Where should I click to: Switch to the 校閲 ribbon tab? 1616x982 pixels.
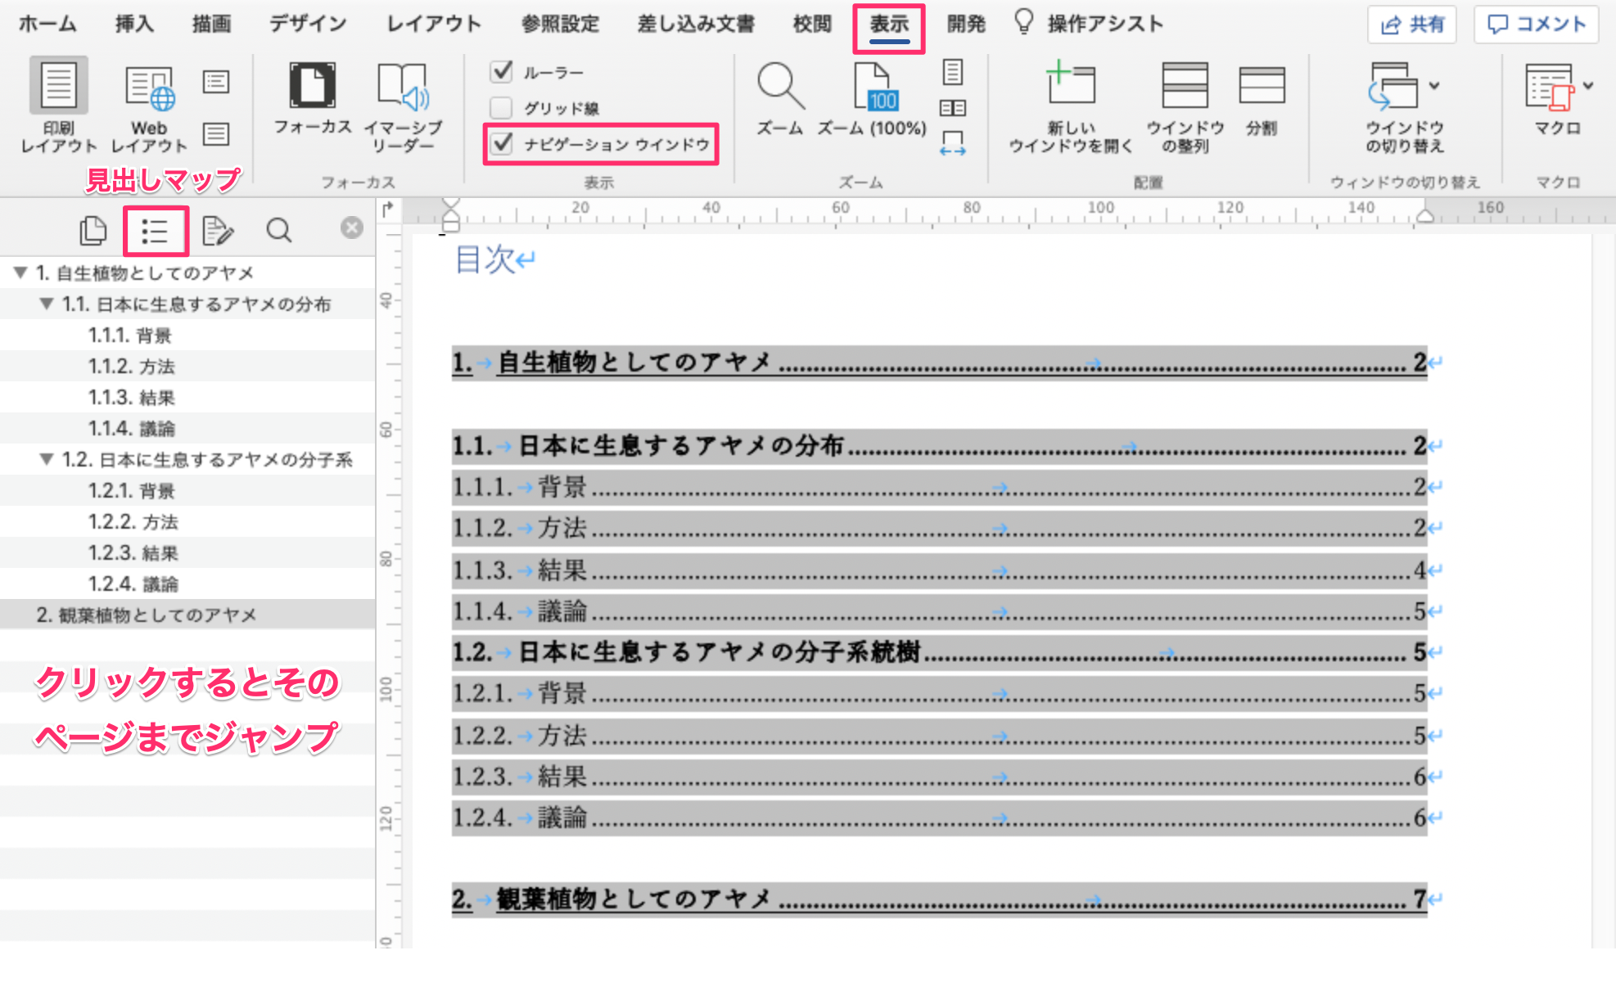point(809,23)
